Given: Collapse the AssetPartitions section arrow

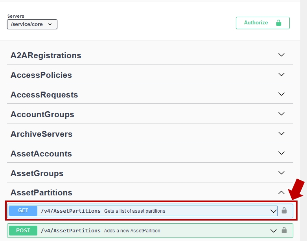Looking at the screenshot, I should click(281, 193).
